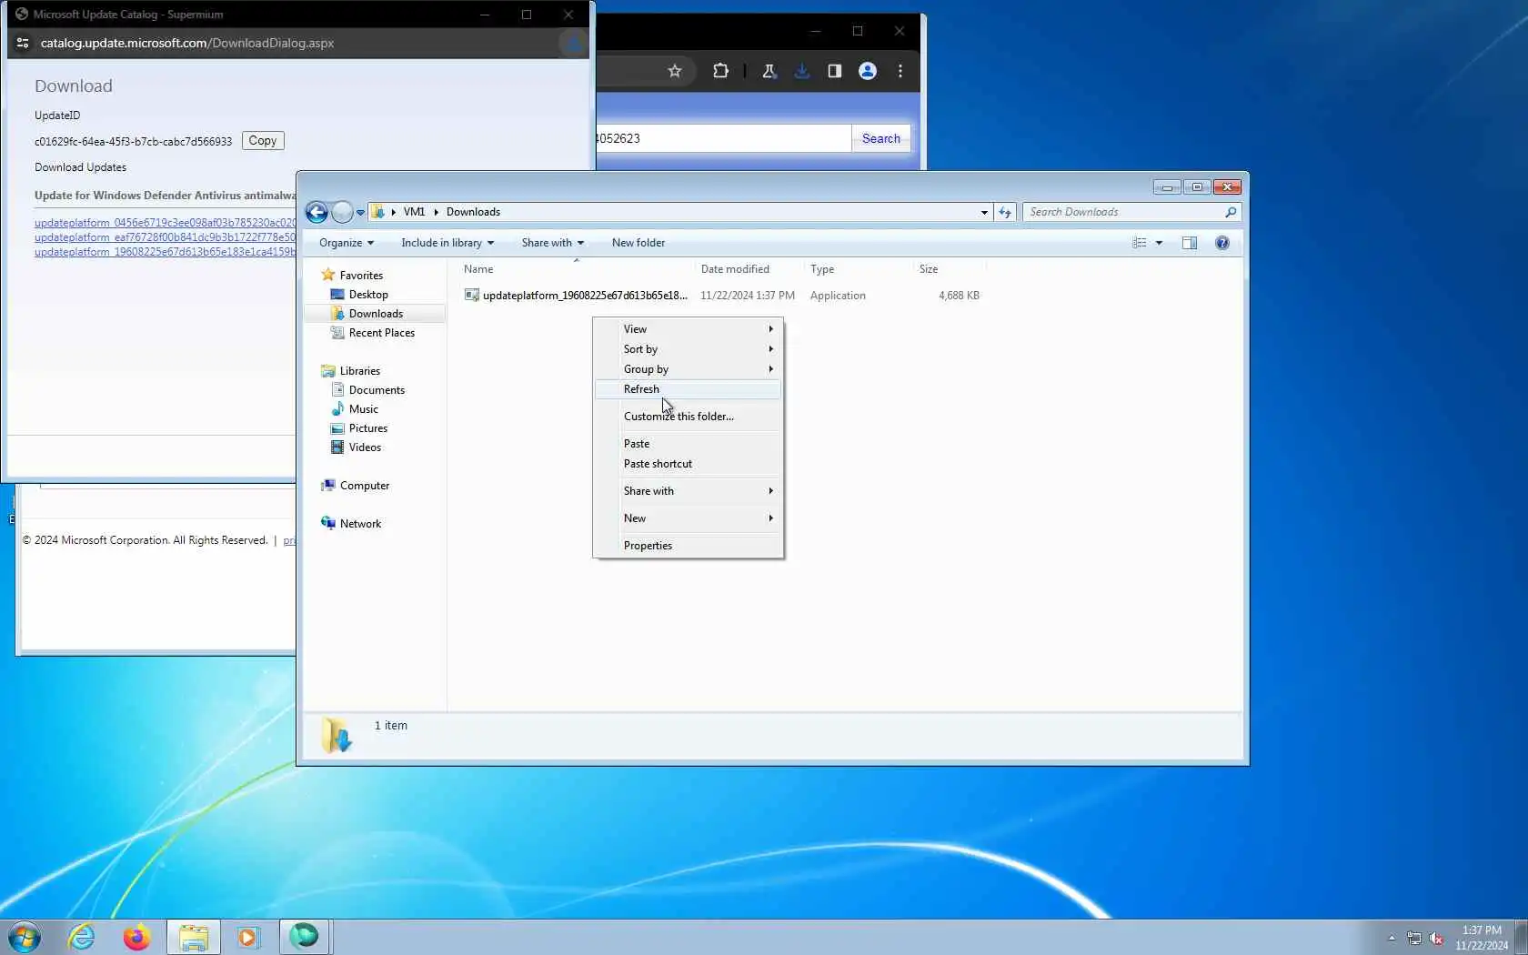Click the catalog Search button
The height and width of the screenshot is (955, 1528).
(881, 138)
